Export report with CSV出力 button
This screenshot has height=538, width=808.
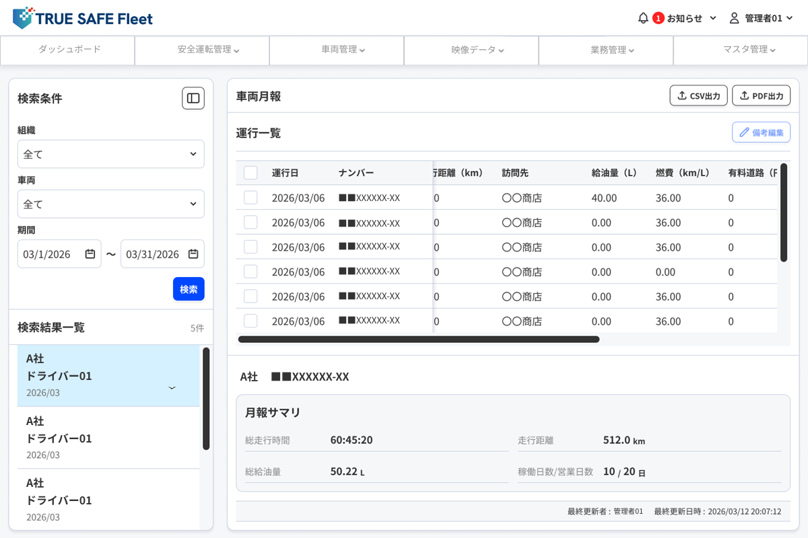pos(698,95)
